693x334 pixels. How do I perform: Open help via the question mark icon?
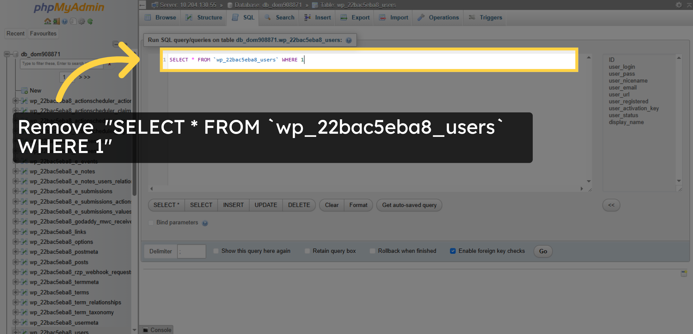[x=64, y=21]
